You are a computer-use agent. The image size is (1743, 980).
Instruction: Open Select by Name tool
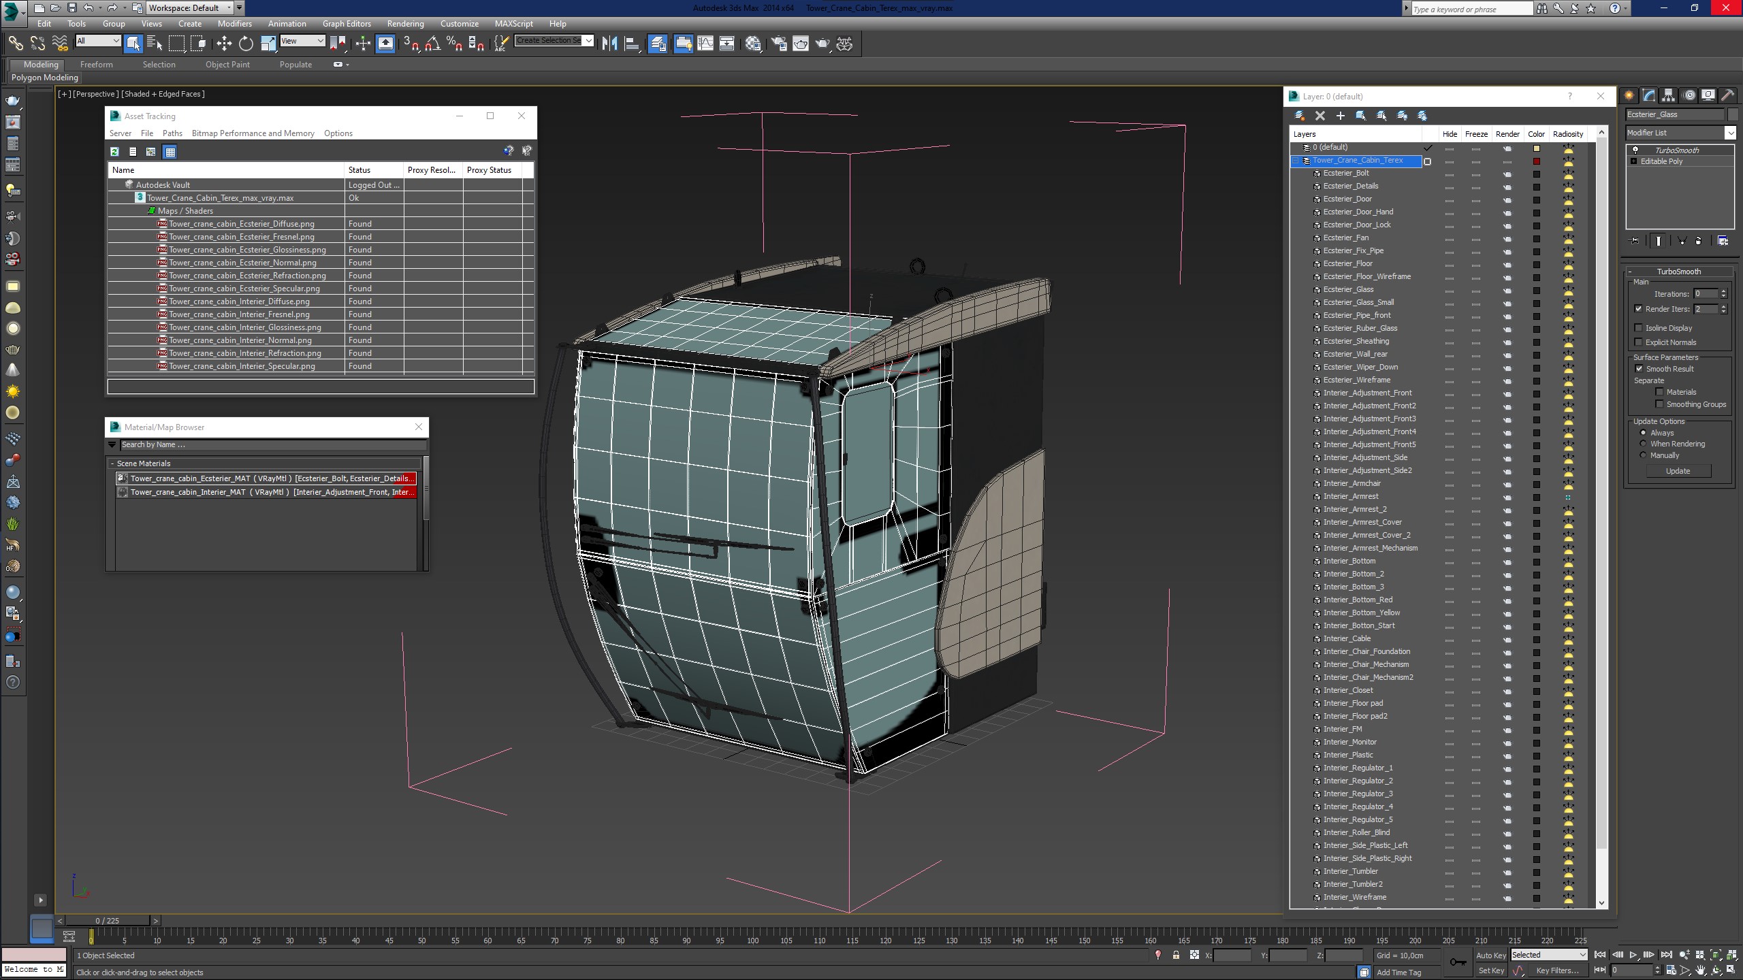(155, 44)
